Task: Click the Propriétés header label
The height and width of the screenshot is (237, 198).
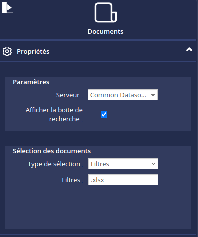Action: (x=33, y=52)
